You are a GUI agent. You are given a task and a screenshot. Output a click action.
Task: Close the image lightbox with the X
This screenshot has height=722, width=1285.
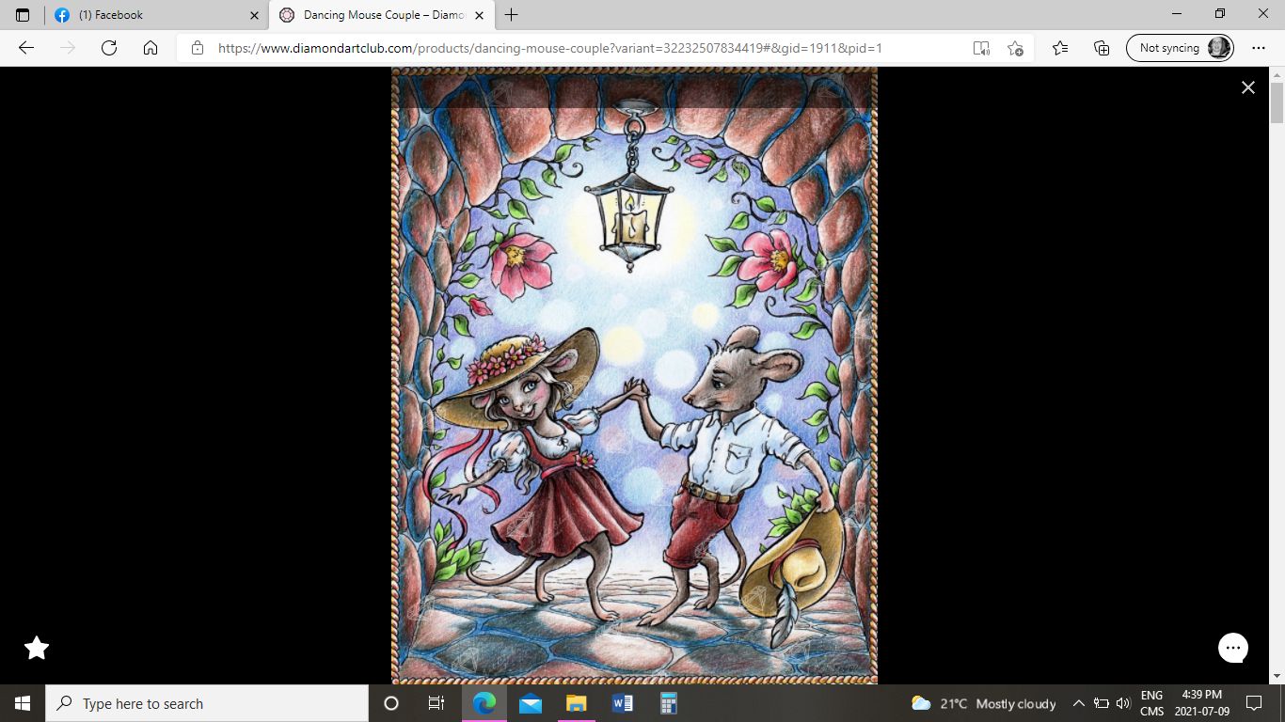tap(1247, 87)
